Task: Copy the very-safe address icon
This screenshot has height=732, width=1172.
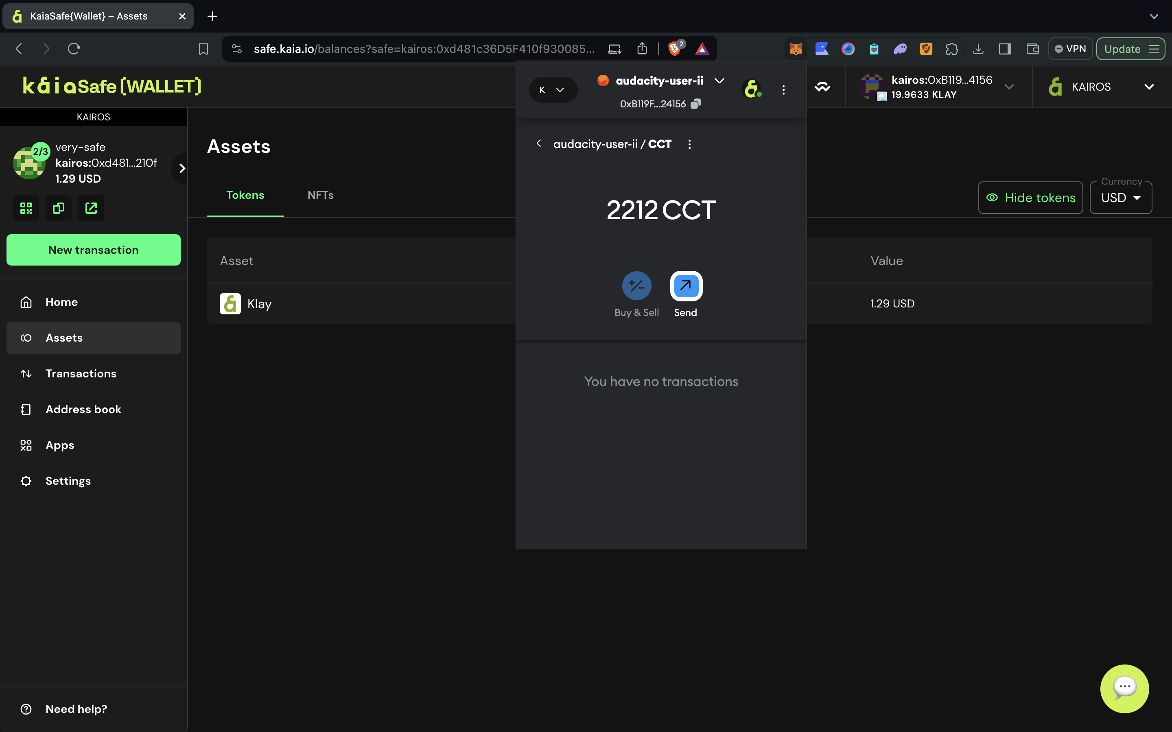Action: 59,208
